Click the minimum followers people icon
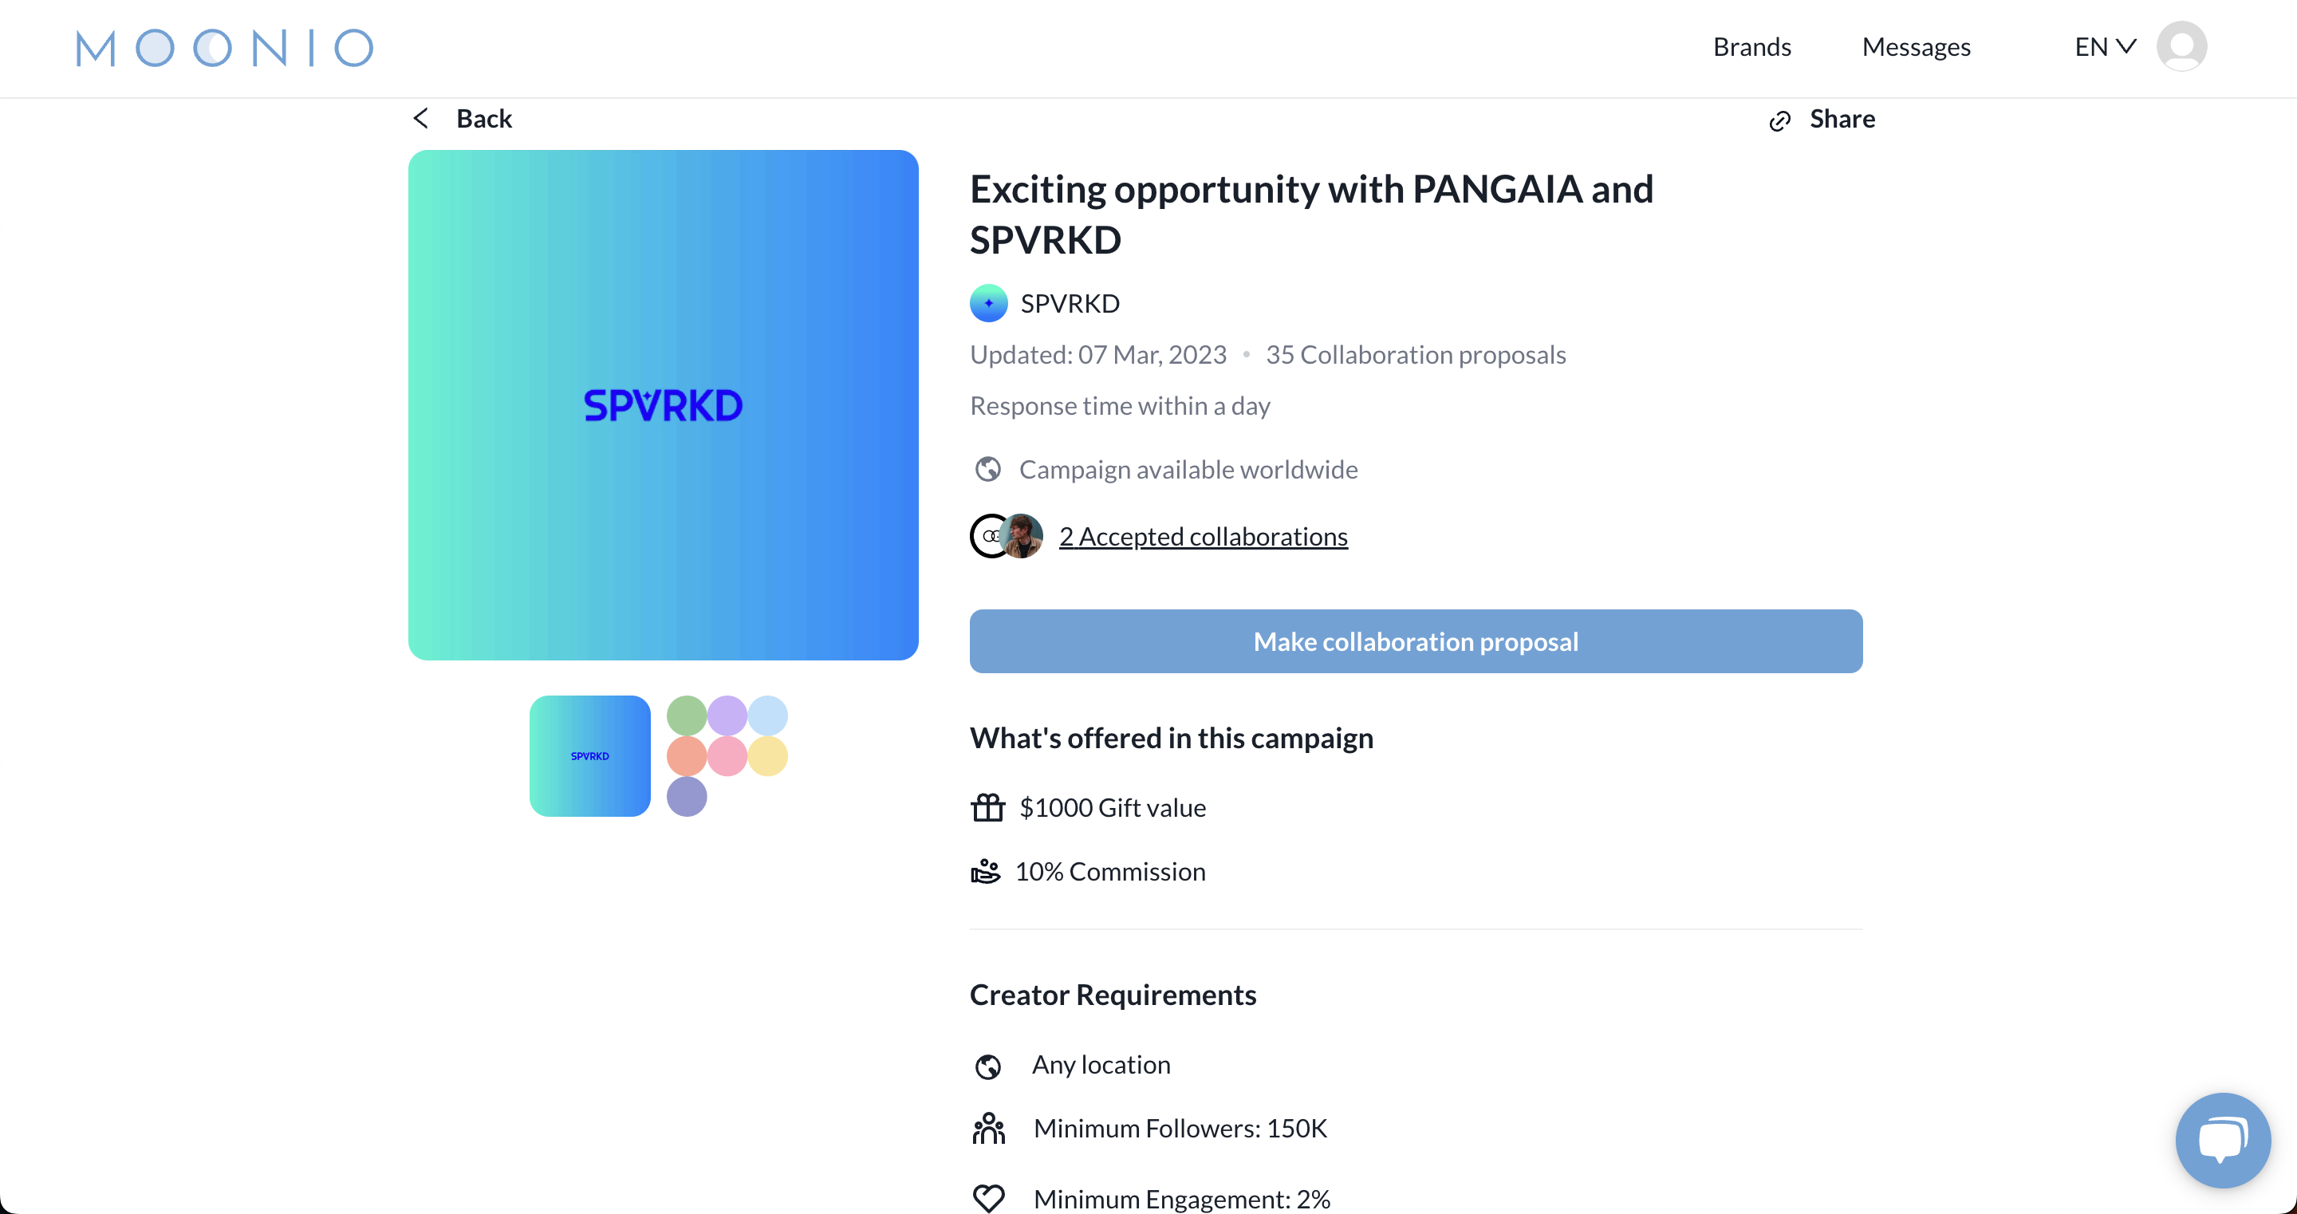 (988, 1129)
